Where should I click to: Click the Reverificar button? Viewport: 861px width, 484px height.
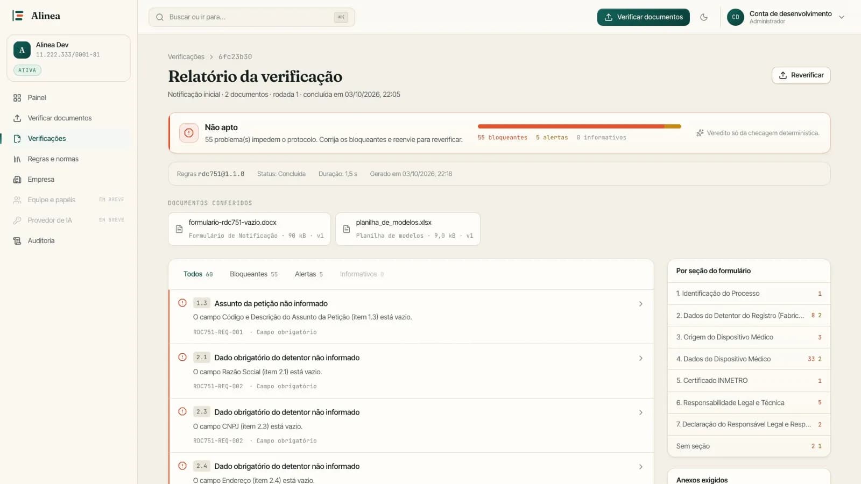[x=801, y=75]
